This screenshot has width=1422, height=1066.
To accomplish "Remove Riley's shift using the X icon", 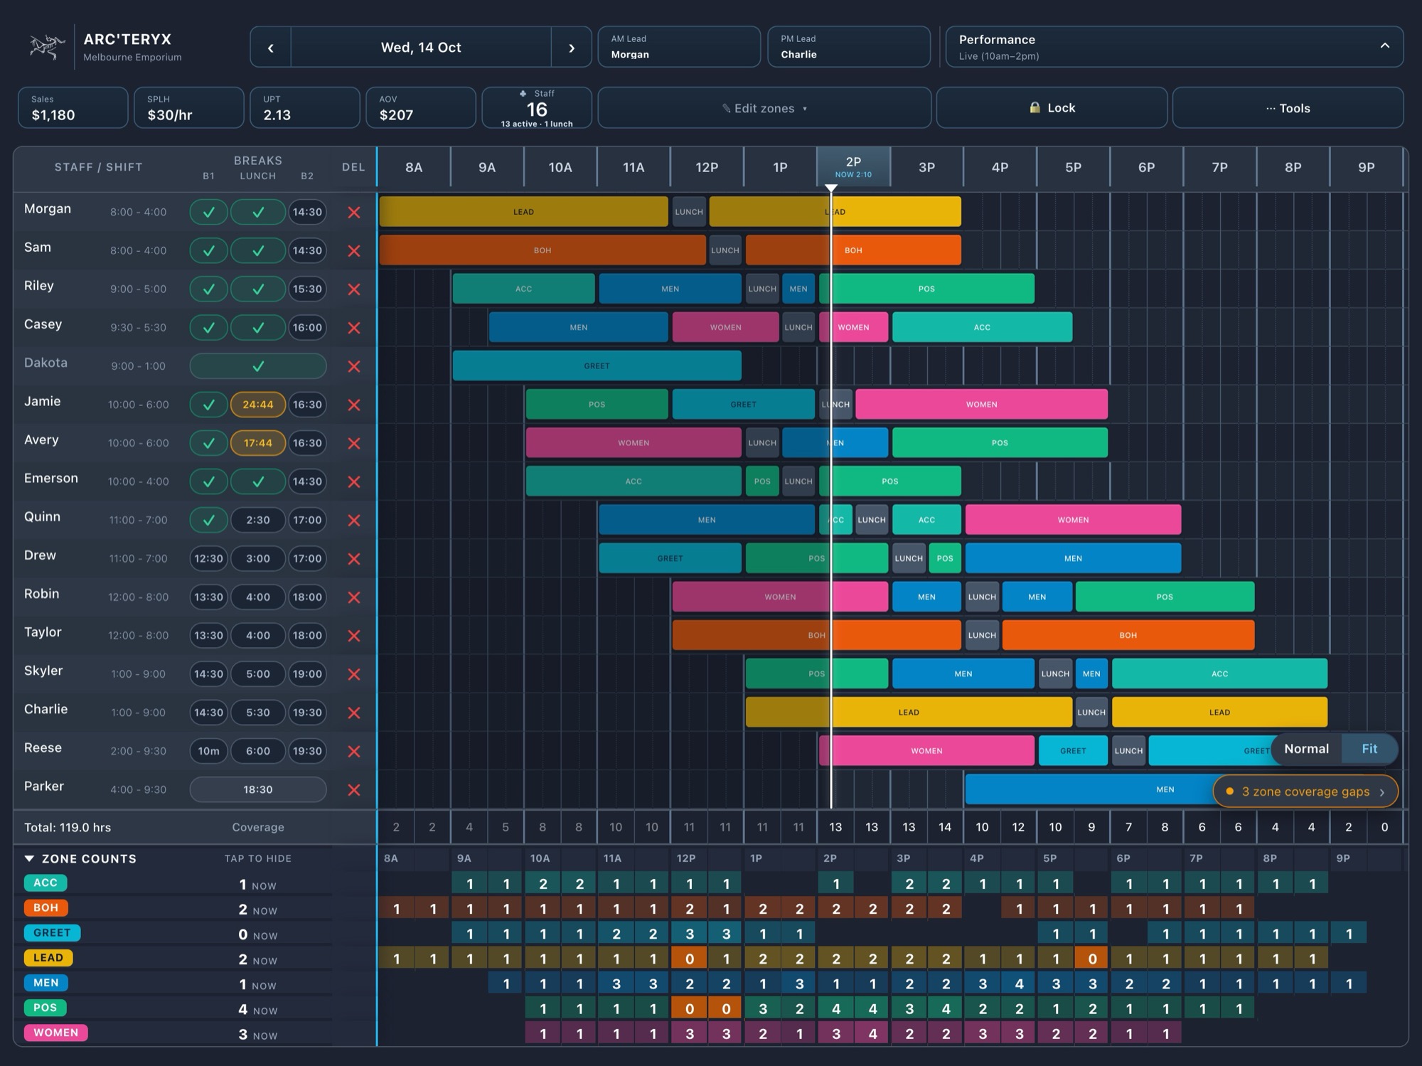I will point(353,289).
